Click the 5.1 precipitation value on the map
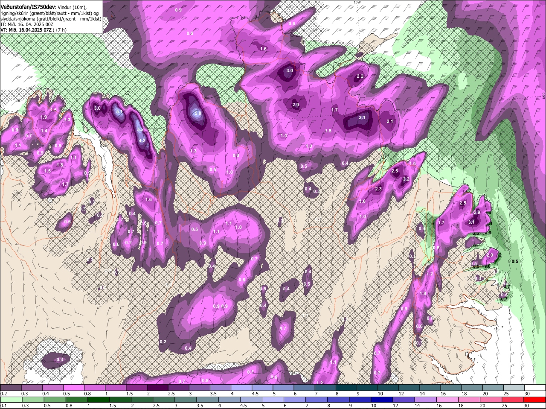Screen dimensions: 546x409 point(119,112)
